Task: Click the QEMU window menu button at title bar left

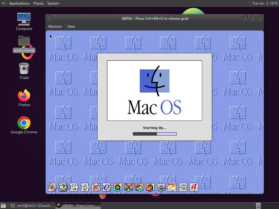Action: point(49,18)
